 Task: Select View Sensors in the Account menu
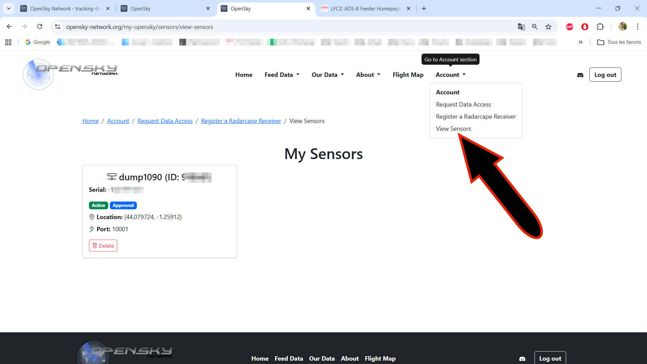453,129
